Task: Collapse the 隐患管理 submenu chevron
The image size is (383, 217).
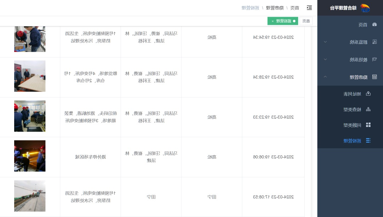Action: [325, 77]
